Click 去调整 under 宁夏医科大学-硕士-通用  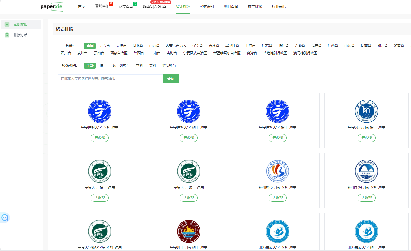189,138
